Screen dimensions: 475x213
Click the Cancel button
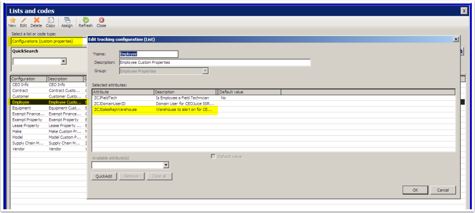(x=443, y=190)
